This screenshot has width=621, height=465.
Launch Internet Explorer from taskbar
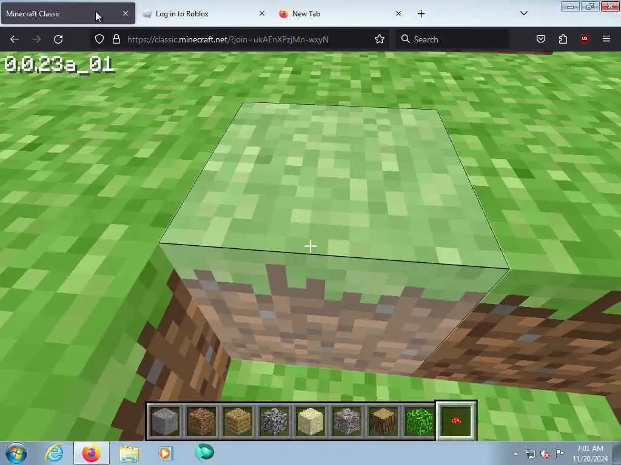(54, 453)
